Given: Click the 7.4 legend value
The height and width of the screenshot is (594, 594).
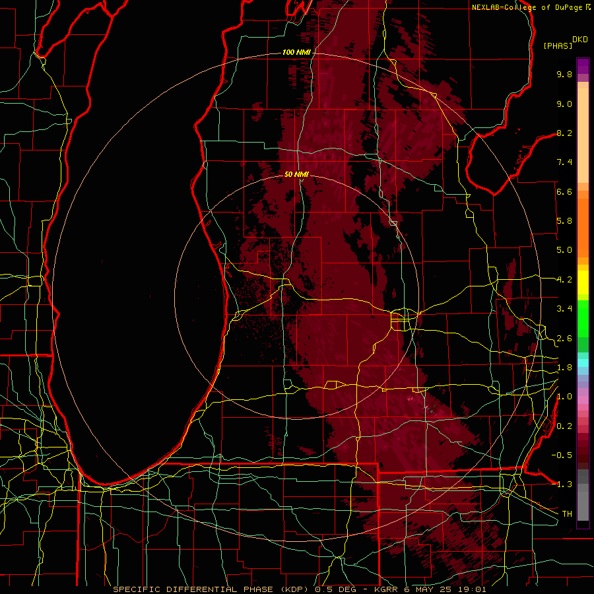Looking at the screenshot, I should pyautogui.click(x=564, y=162).
